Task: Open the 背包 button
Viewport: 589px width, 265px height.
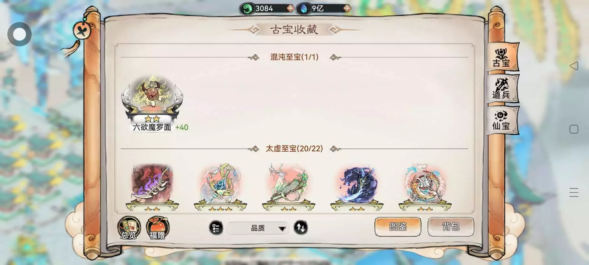Action: point(451,226)
